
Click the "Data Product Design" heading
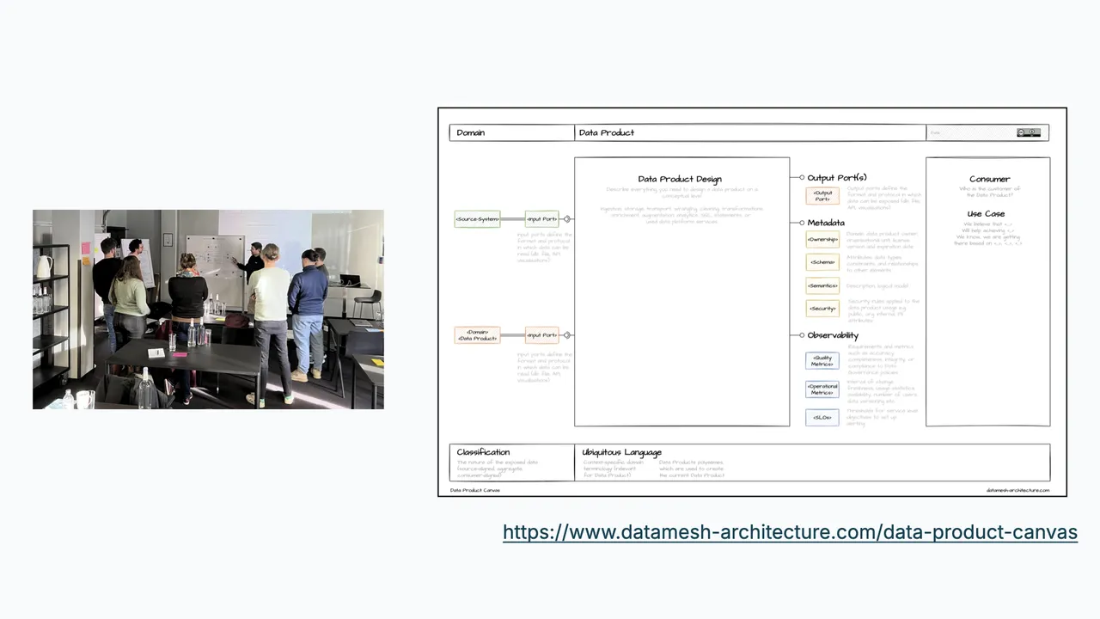click(680, 179)
